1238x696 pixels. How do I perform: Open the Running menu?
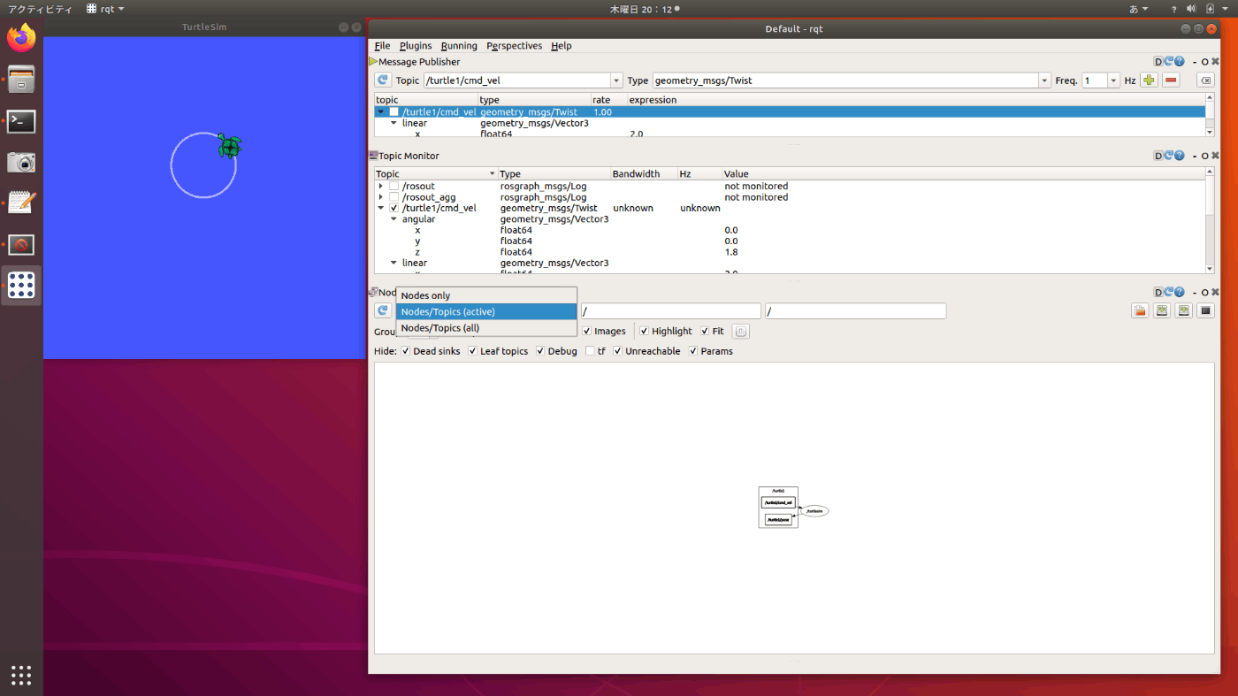(459, 46)
